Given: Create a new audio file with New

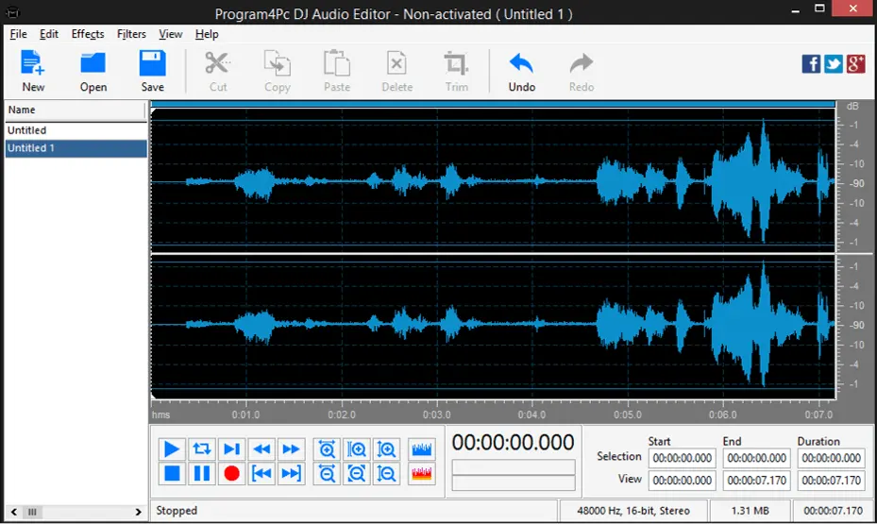Looking at the screenshot, I should point(33,70).
